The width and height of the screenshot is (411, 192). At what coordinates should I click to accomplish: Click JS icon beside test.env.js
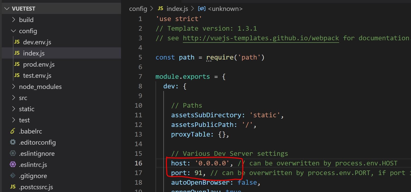[x=17, y=75]
